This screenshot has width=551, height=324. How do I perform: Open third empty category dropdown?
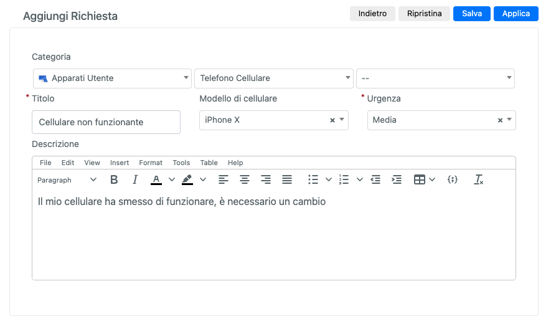click(435, 78)
